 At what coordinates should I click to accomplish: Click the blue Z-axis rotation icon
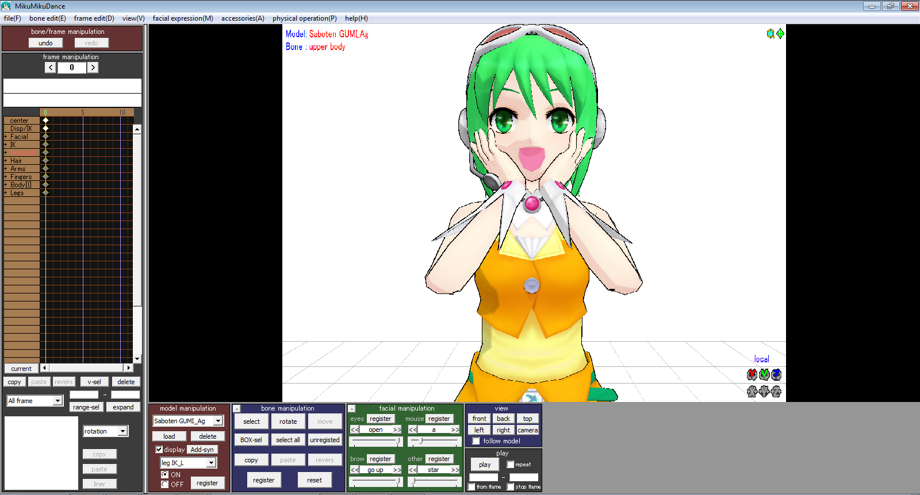(776, 374)
